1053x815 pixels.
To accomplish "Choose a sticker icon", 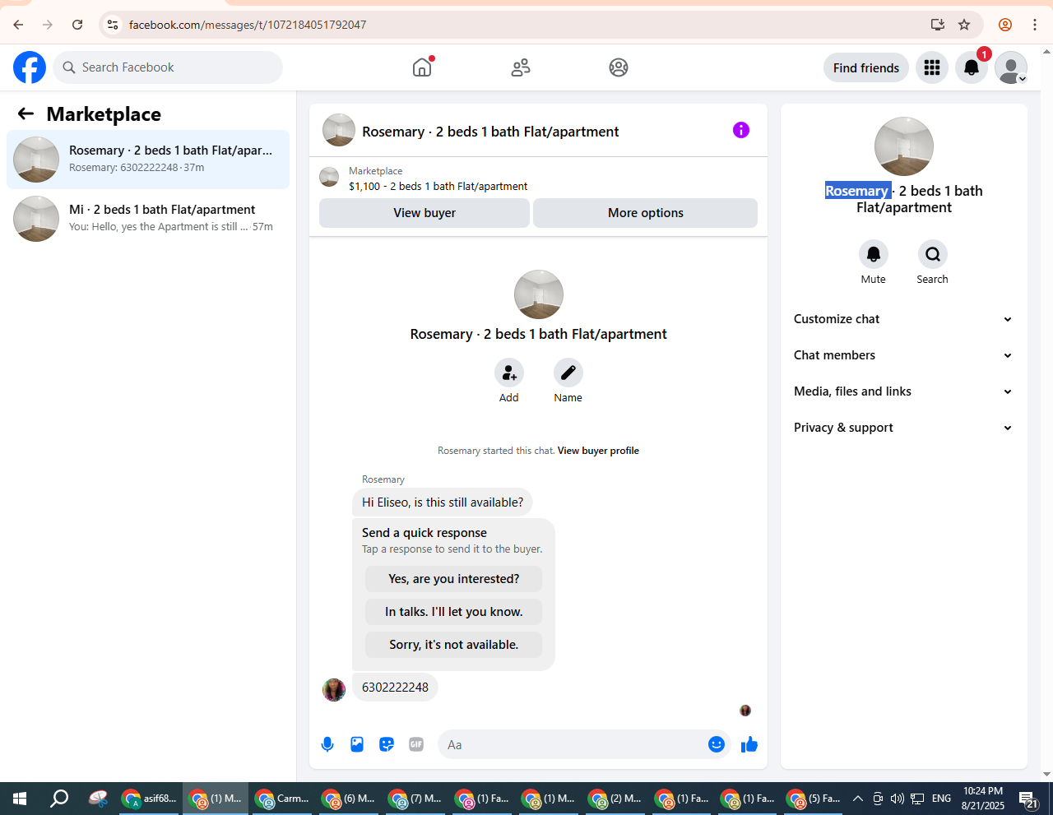I will 387,744.
